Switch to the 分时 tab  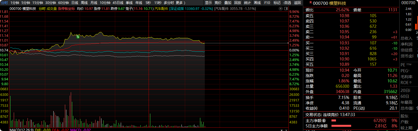pyautogui.click(x=4, y=3)
